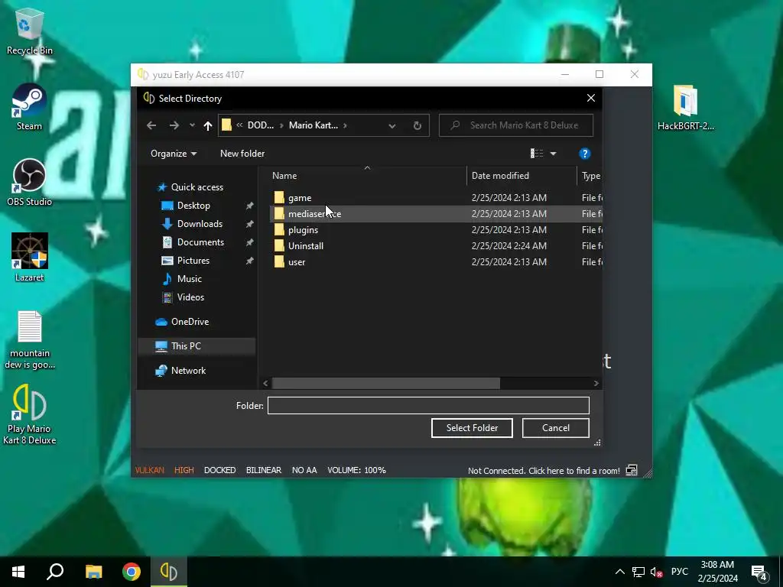The height and width of the screenshot is (587, 783).
Task: Toggle the HIGH accuracy status button
Action: (x=184, y=470)
